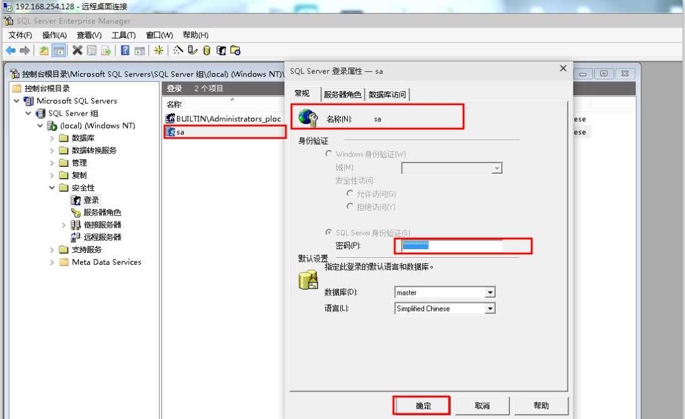
Task: Open the 数据库 dropdown showing master
Action: pos(490,292)
